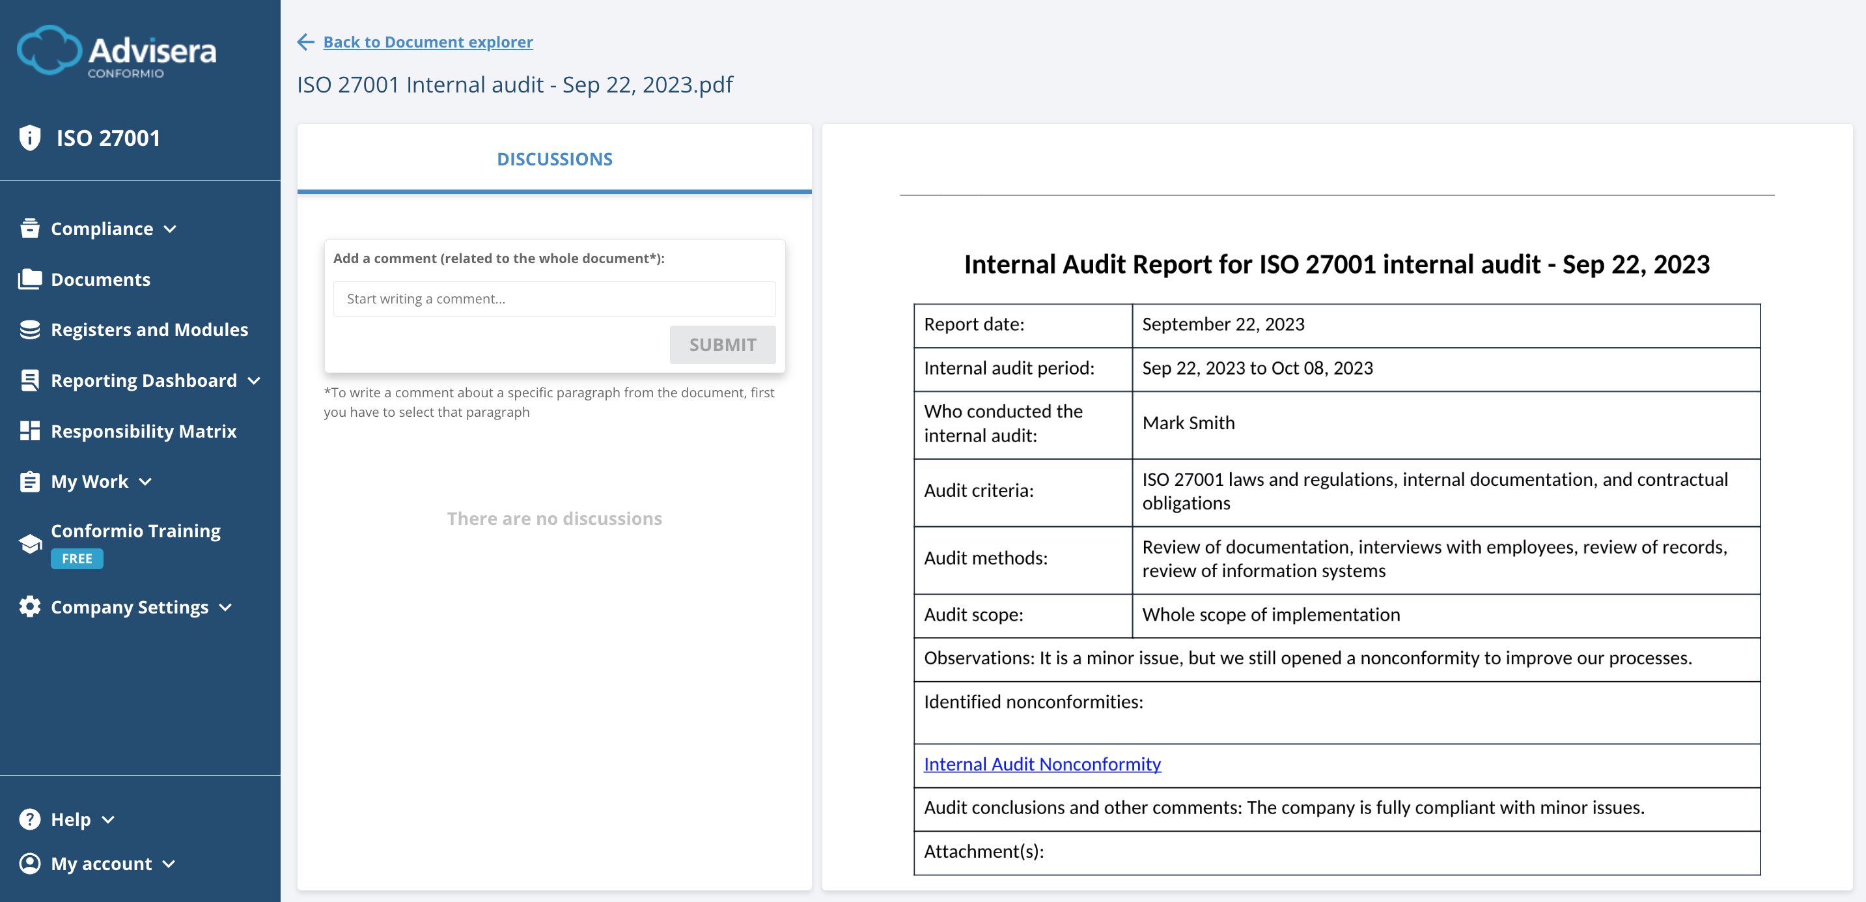Expand the Company Settings dropdown
The width and height of the screenshot is (1866, 902).
(225, 608)
